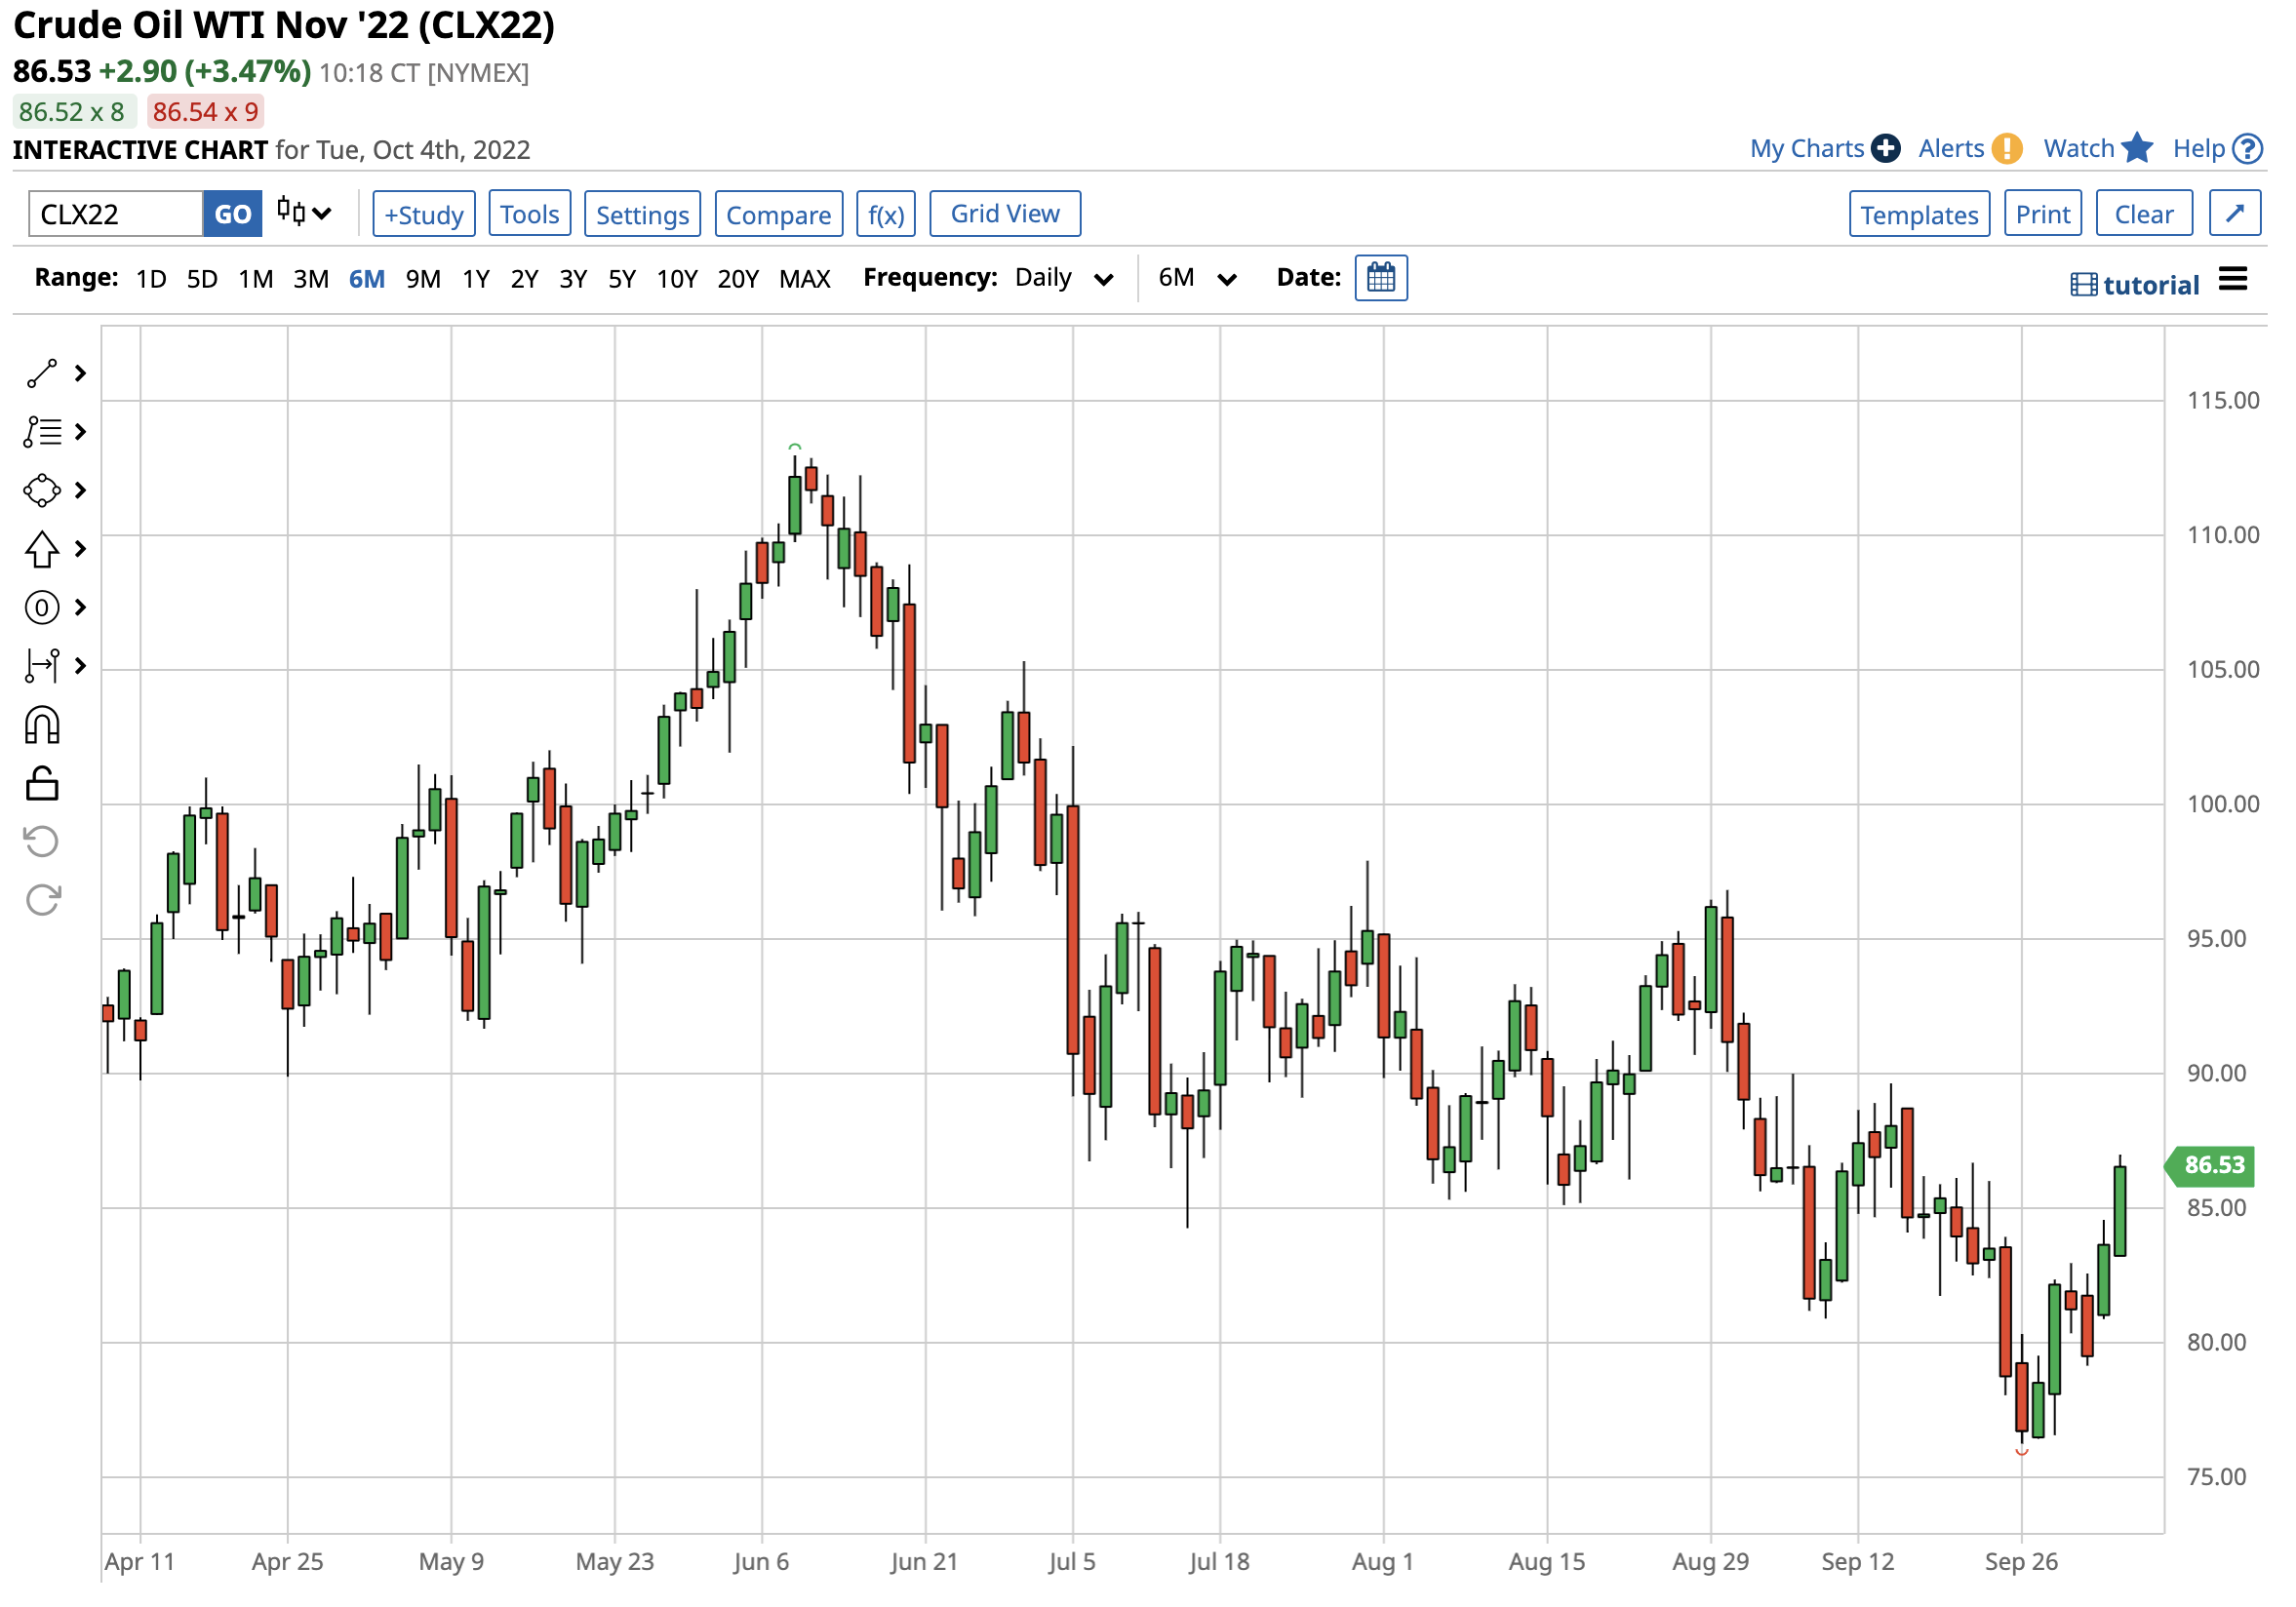Click the magnet snap mode icon
Screen dimensions: 2296x1607
42,726
